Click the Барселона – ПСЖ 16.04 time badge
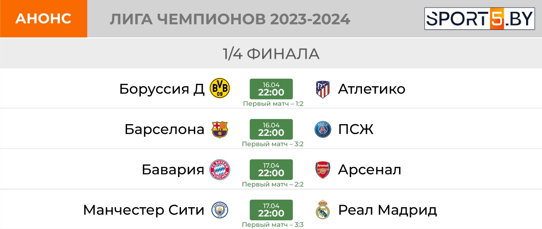This screenshot has width=542, height=229. (x=271, y=129)
